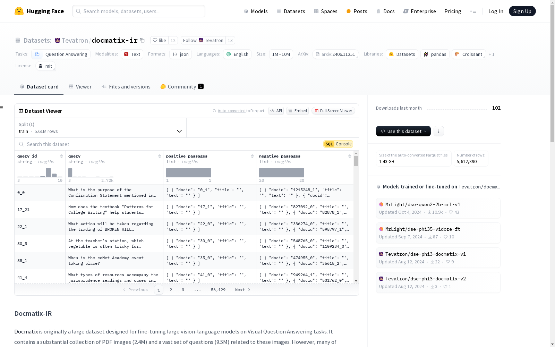Visit the Pricing page

453,11
